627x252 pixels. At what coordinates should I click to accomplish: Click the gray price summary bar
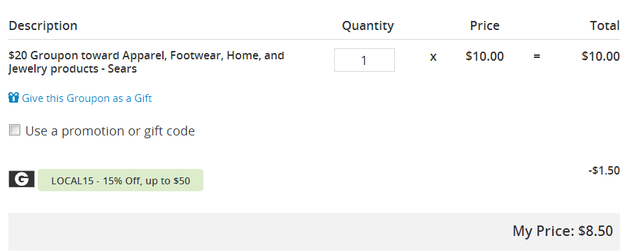point(314,232)
